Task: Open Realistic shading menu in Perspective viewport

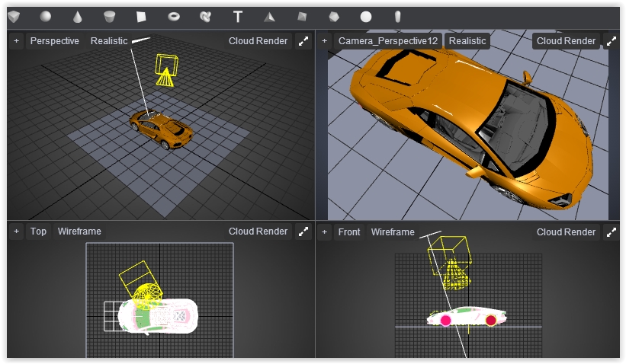Action: 109,41
